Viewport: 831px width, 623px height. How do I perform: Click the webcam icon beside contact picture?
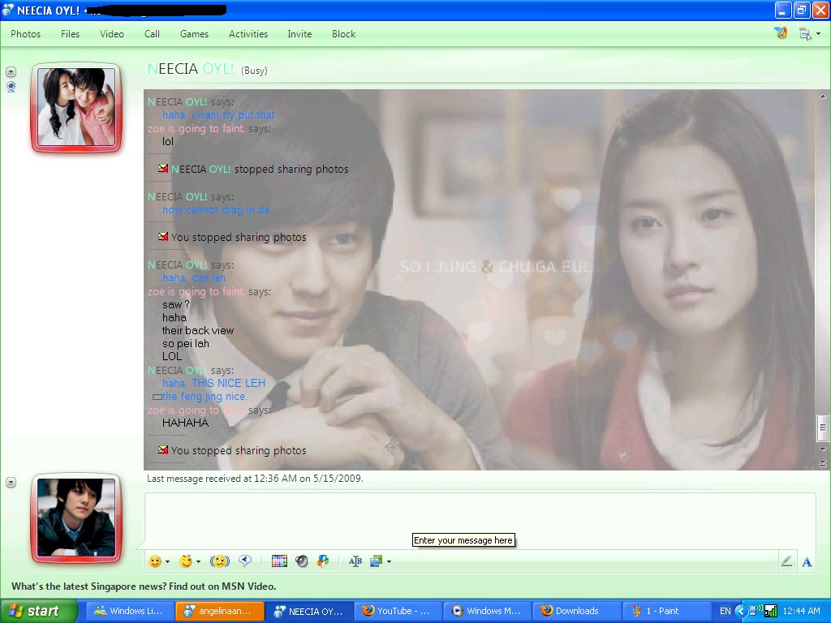point(11,87)
